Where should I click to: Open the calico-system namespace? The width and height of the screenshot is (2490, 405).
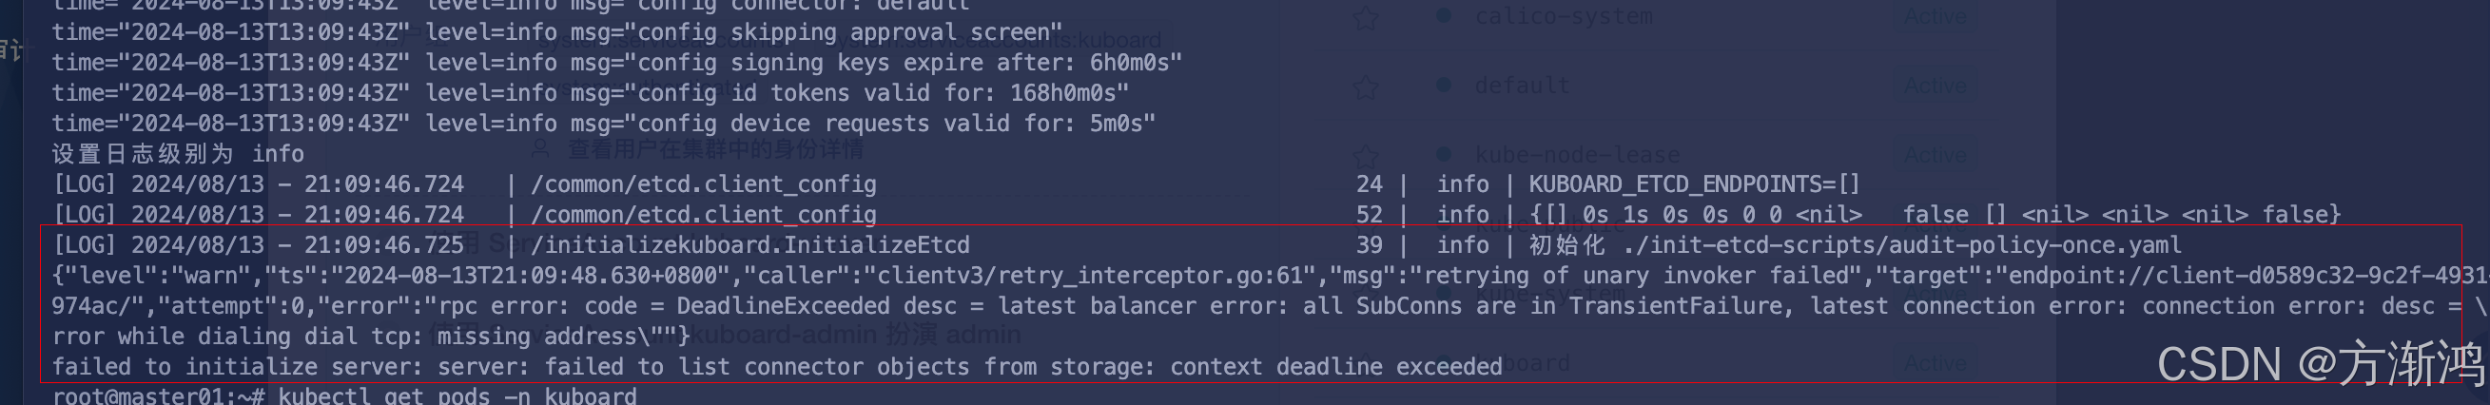(1563, 16)
